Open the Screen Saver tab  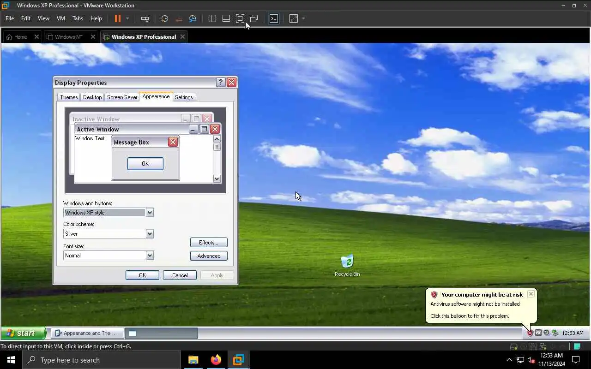(122, 97)
